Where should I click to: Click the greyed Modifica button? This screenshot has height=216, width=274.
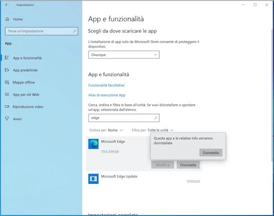[163, 165]
